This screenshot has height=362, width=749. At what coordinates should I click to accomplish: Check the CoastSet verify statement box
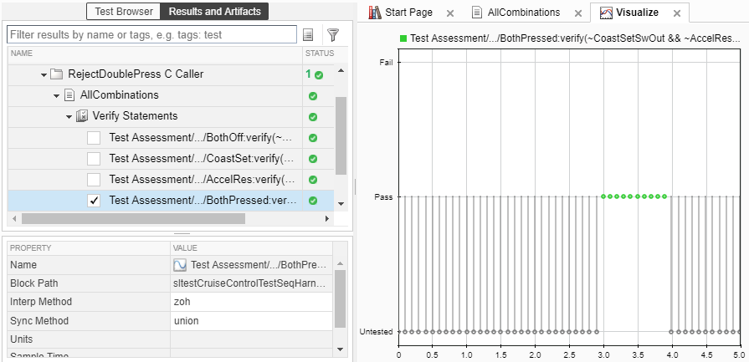[x=94, y=159]
